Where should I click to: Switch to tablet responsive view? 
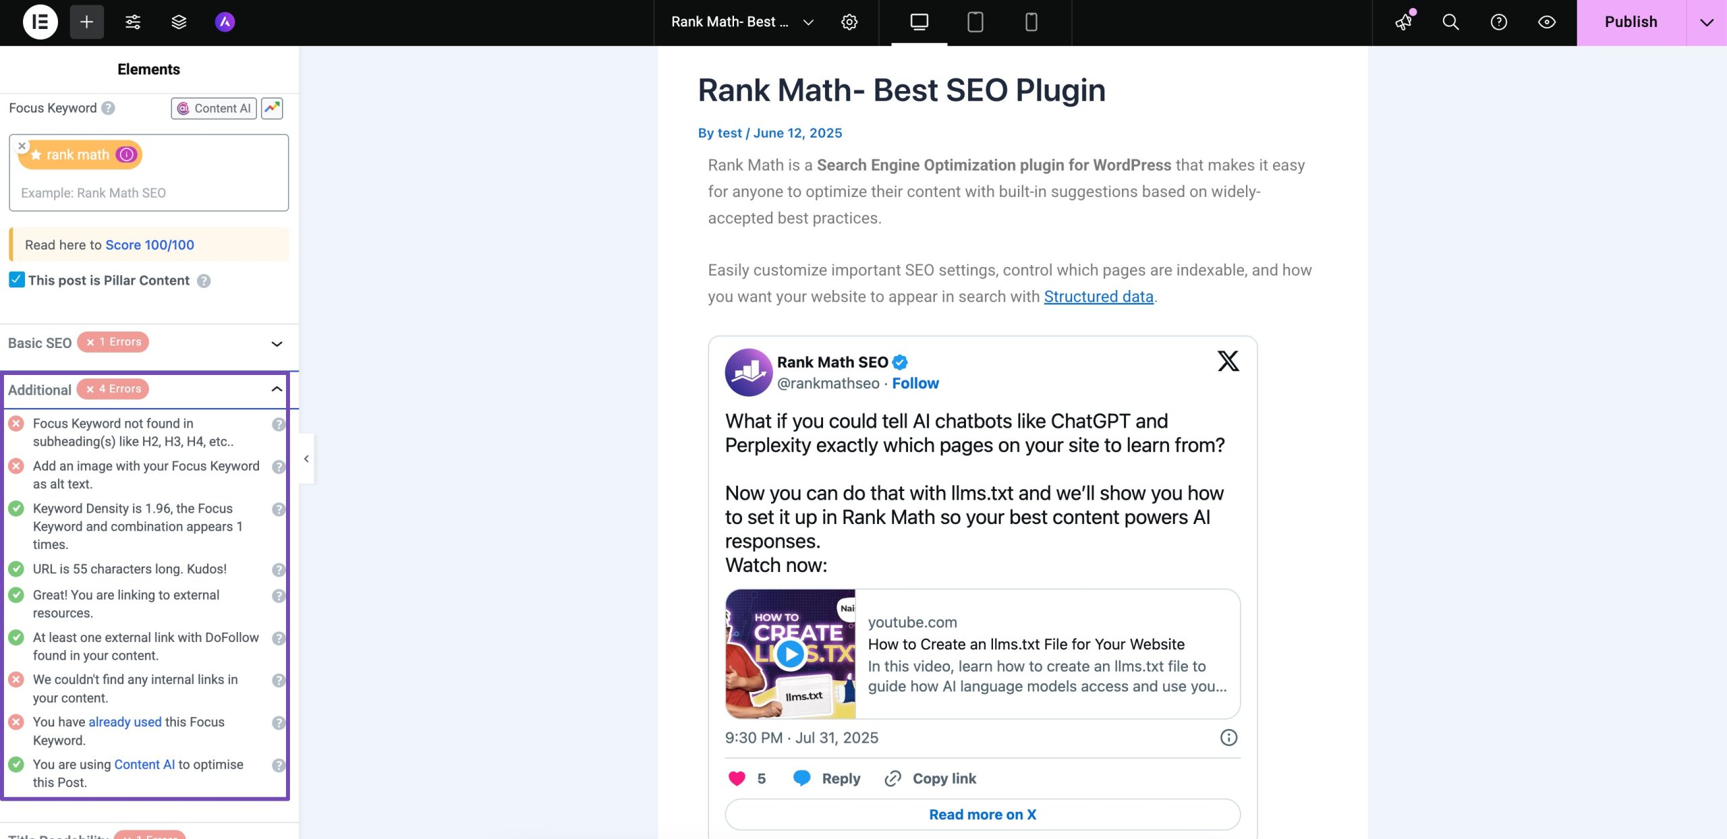click(975, 22)
